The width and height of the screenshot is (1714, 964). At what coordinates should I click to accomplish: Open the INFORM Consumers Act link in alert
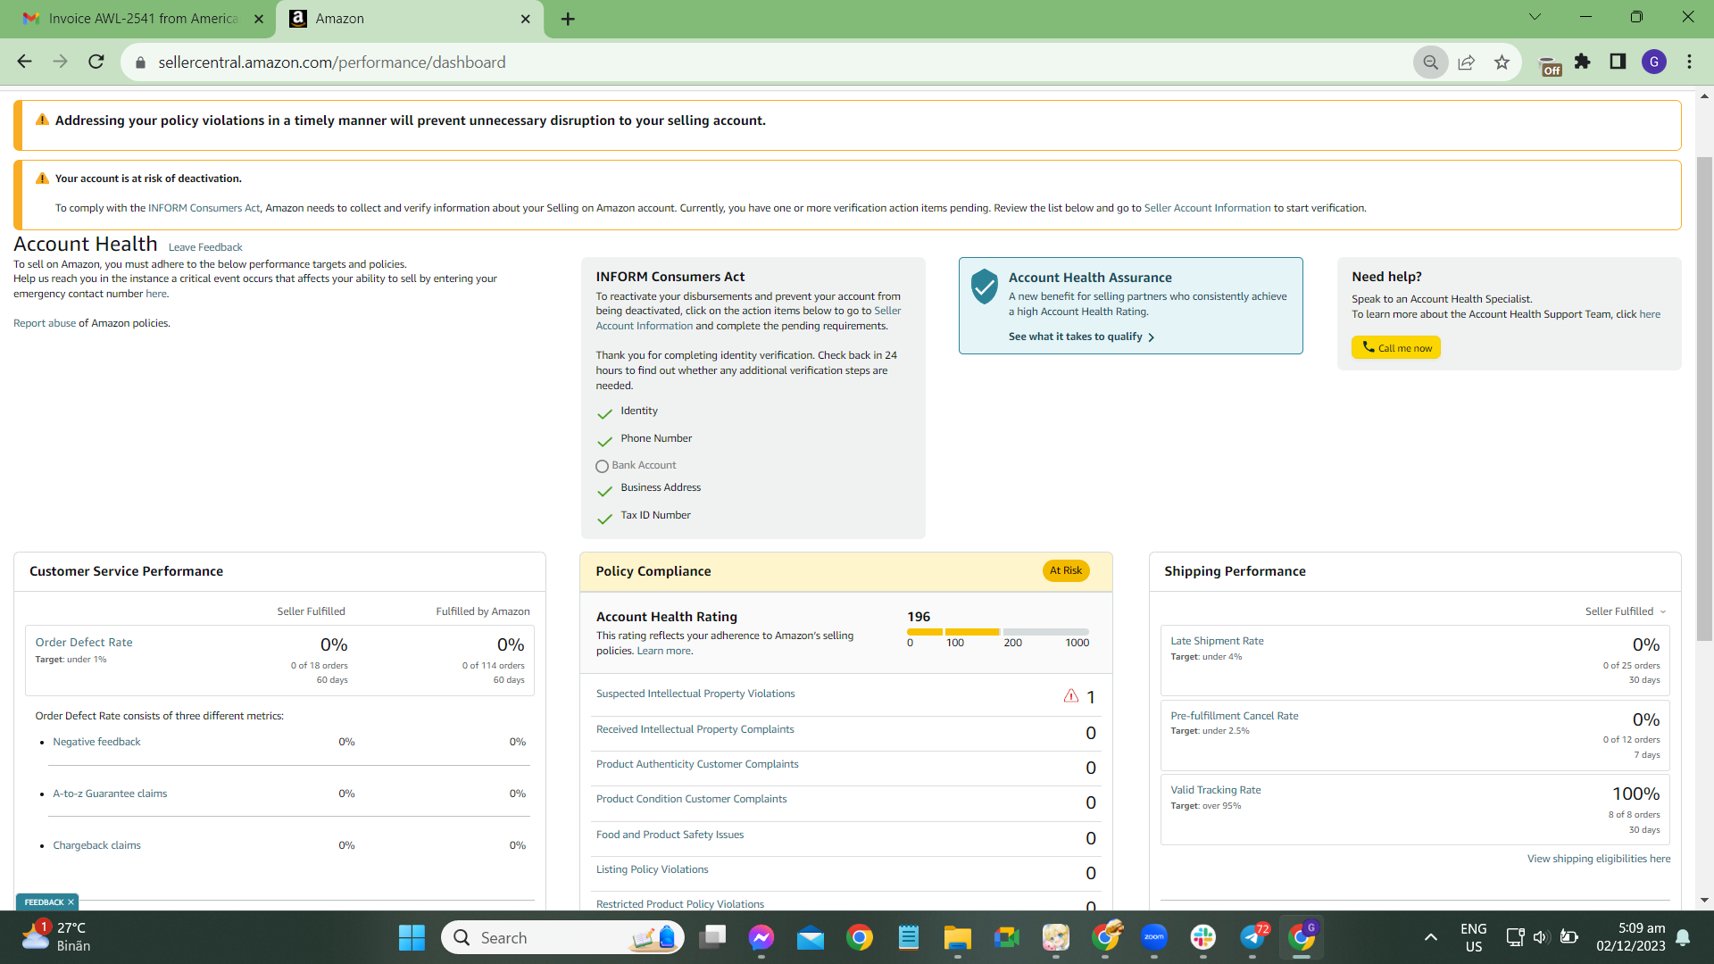point(204,208)
